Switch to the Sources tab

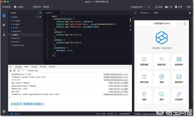(43, 67)
